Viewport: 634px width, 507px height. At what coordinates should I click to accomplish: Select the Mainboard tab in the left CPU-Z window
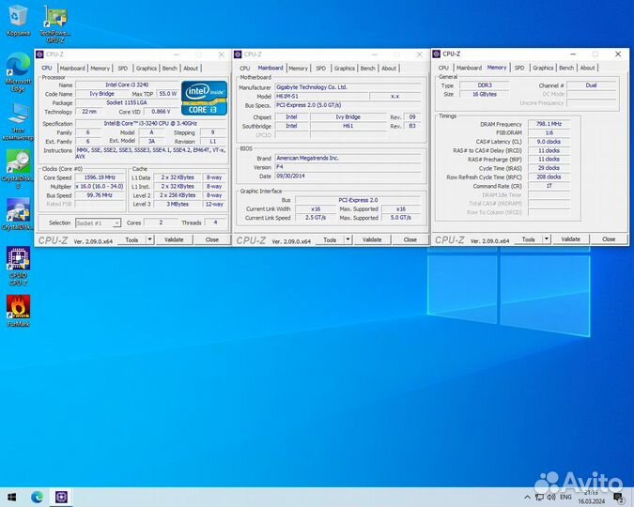pos(72,69)
